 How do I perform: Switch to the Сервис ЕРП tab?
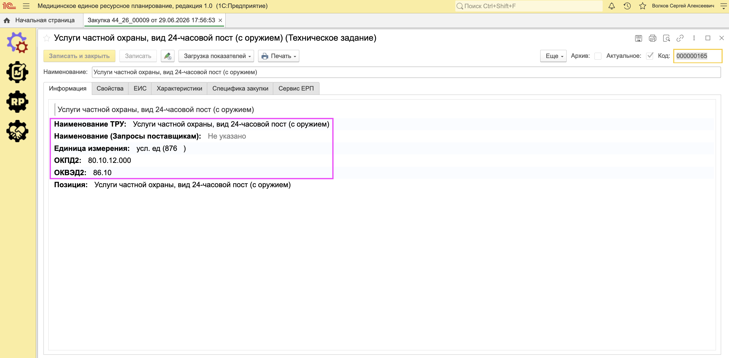point(296,88)
